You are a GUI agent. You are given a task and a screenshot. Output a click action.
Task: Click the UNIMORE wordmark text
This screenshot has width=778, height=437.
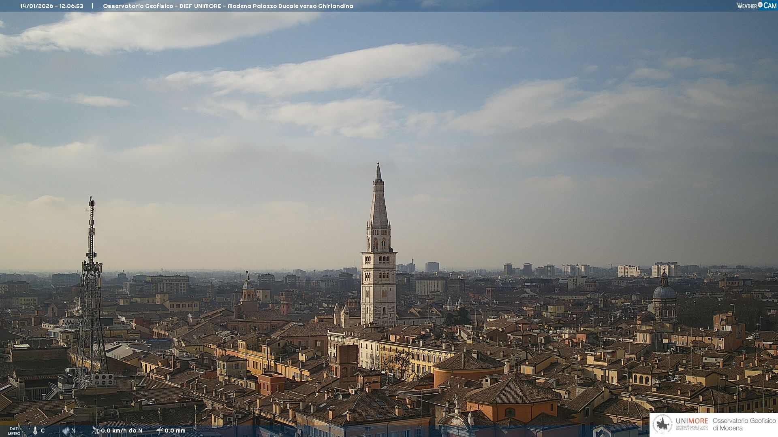pos(692,421)
